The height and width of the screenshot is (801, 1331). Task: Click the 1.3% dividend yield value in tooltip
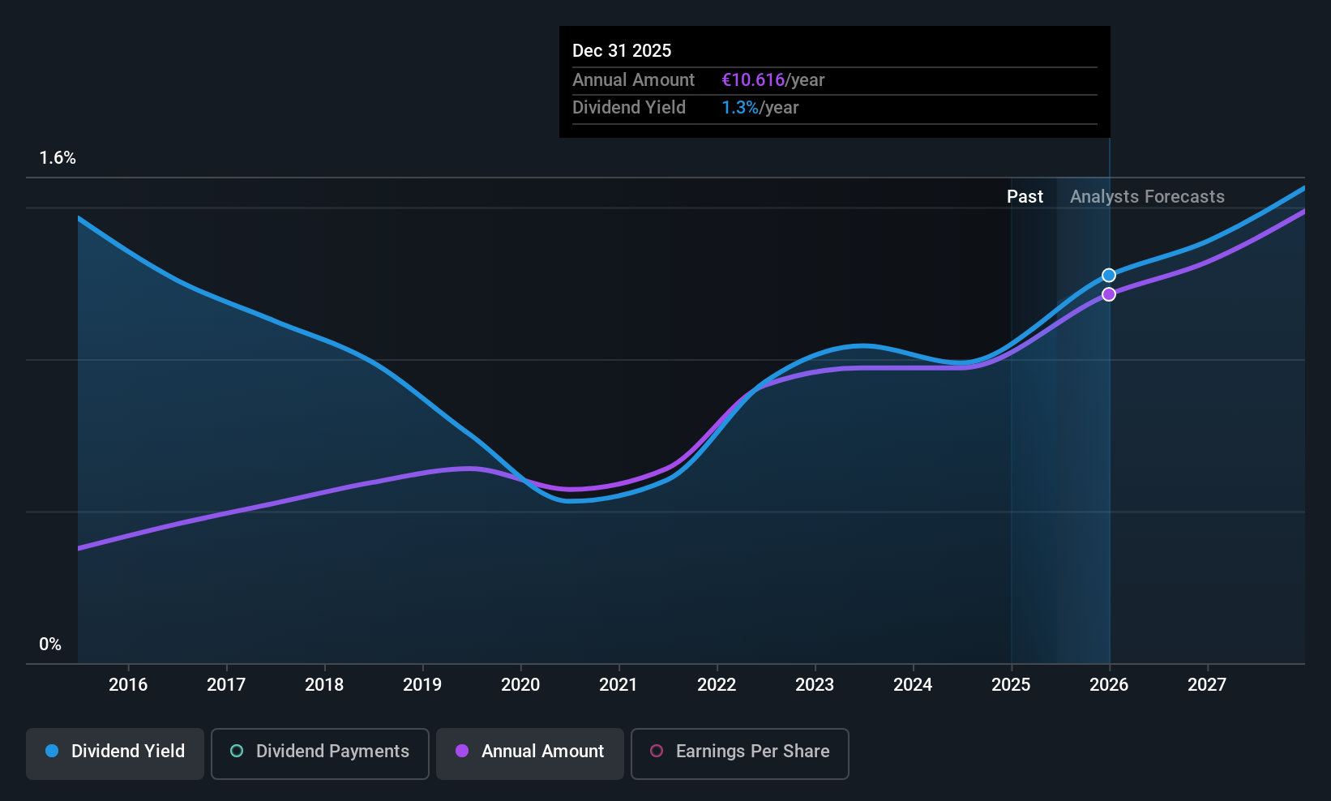740,108
